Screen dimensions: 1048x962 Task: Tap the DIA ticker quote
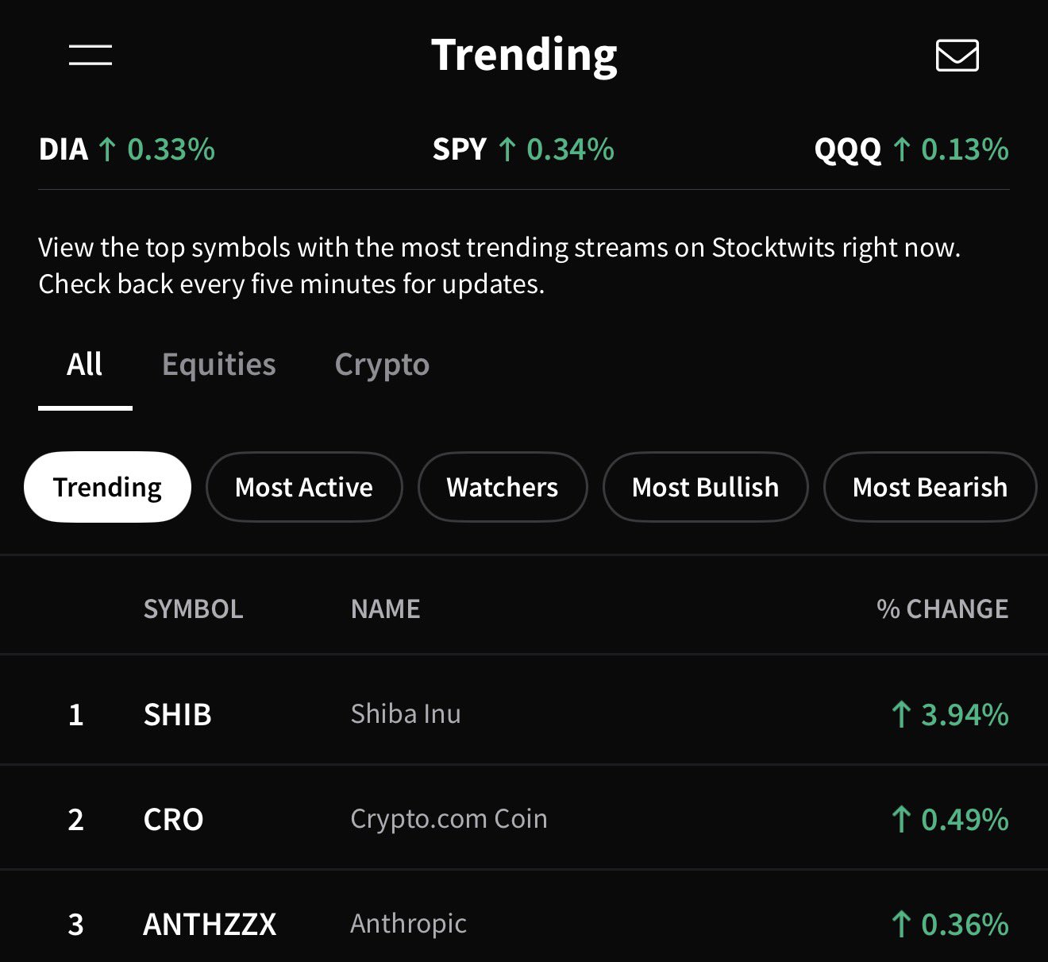pyautogui.click(x=127, y=149)
